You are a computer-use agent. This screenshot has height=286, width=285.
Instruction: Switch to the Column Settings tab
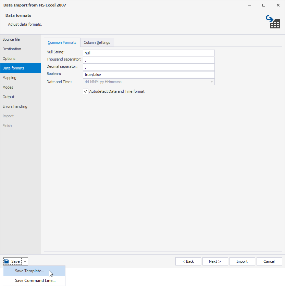(x=97, y=42)
